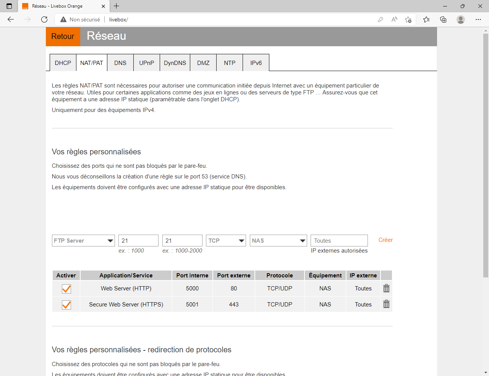This screenshot has width=489, height=376.
Task: Open the DynDNS tab
Action: coord(175,63)
